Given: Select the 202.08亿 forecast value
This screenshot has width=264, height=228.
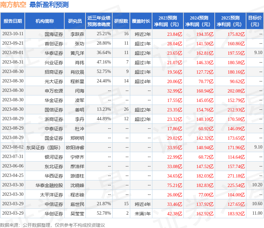Looking at the screenshot, I should point(236,91).
